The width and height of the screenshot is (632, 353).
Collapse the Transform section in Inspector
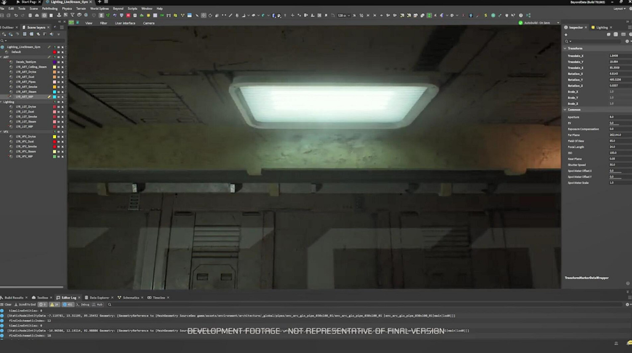point(565,48)
